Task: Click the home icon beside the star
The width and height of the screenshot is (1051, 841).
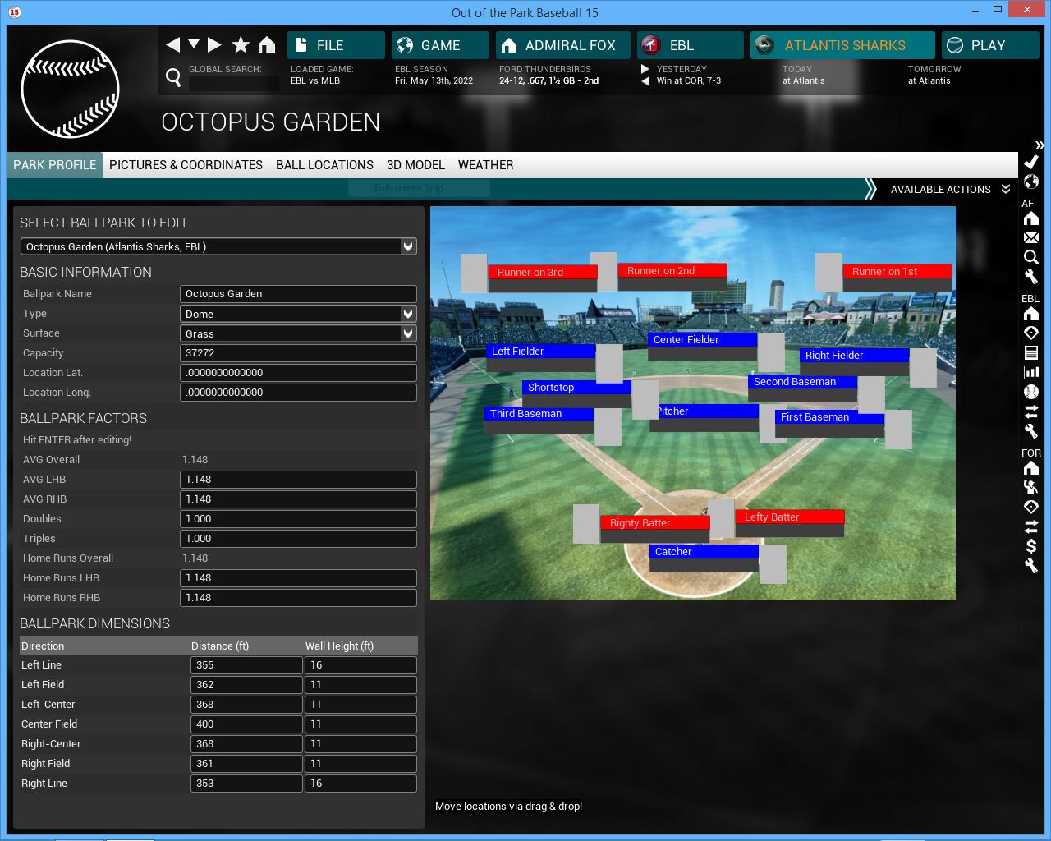Action: pyautogui.click(x=267, y=45)
